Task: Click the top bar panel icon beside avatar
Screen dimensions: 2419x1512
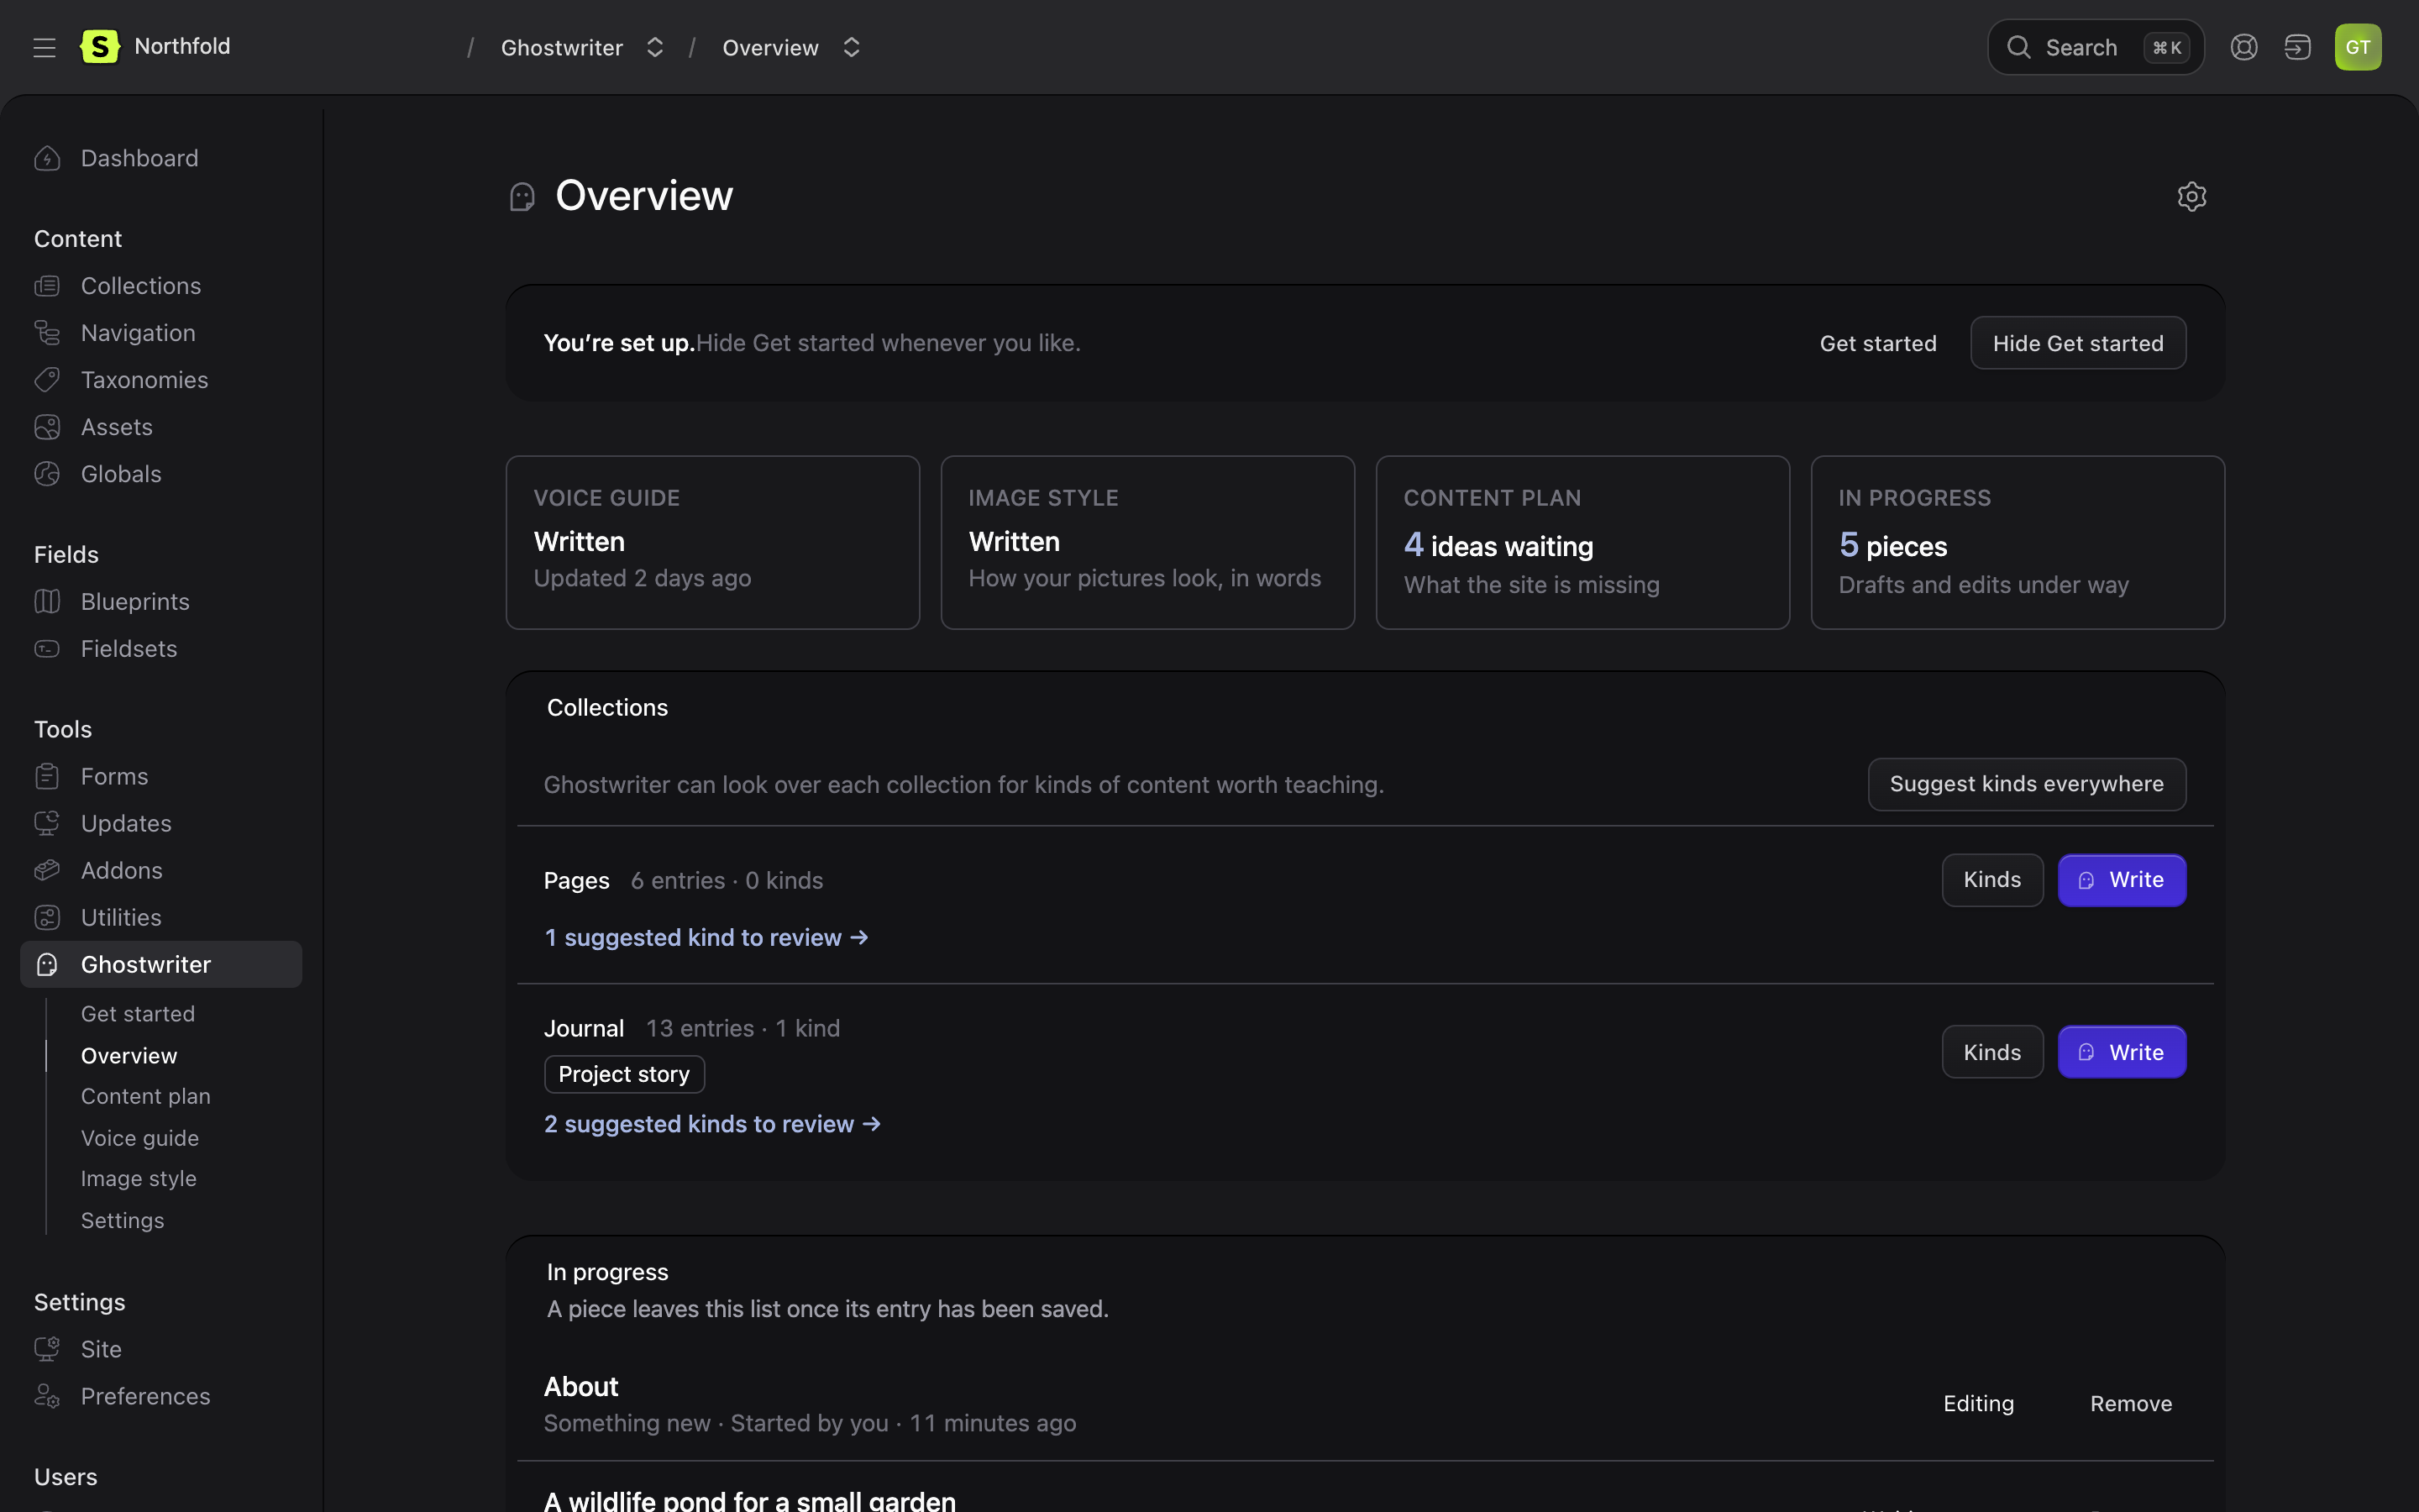Action: [x=2297, y=47]
